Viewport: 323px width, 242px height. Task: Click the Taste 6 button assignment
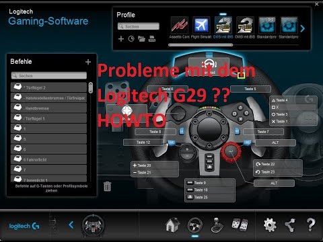(168, 89)
